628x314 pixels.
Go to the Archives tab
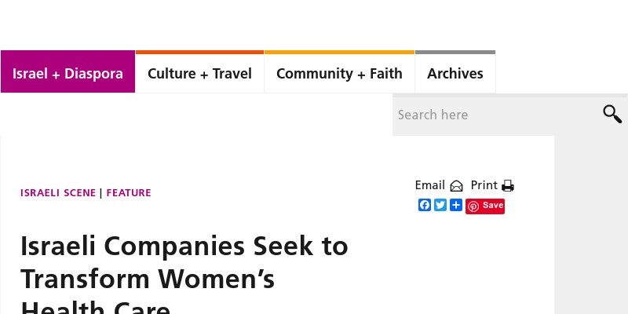click(455, 73)
